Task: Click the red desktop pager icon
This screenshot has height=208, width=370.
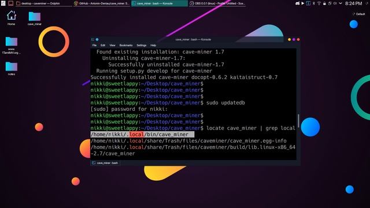Action: tap(11, 3)
